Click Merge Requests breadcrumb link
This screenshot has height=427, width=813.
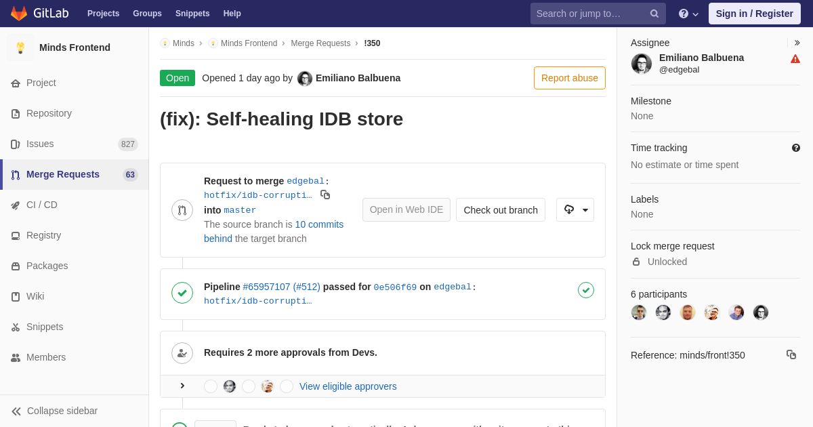[x=320, y=43]
